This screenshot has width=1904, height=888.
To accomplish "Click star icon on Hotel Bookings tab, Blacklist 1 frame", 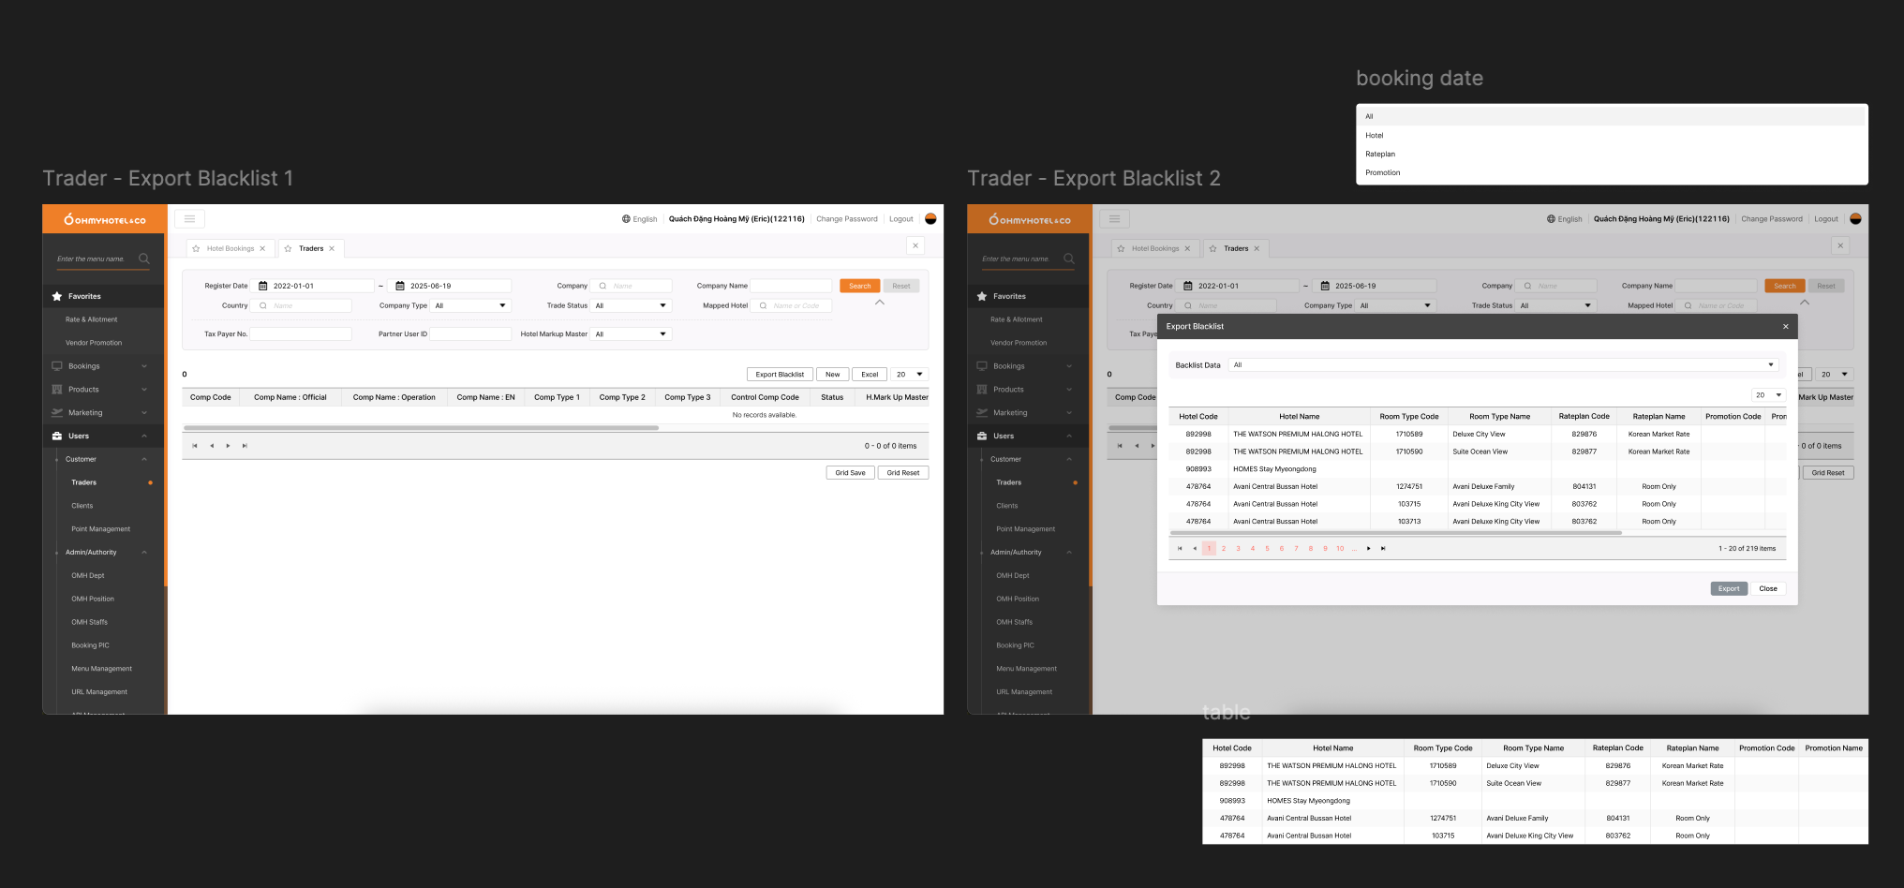I will [x=196, y=248].
